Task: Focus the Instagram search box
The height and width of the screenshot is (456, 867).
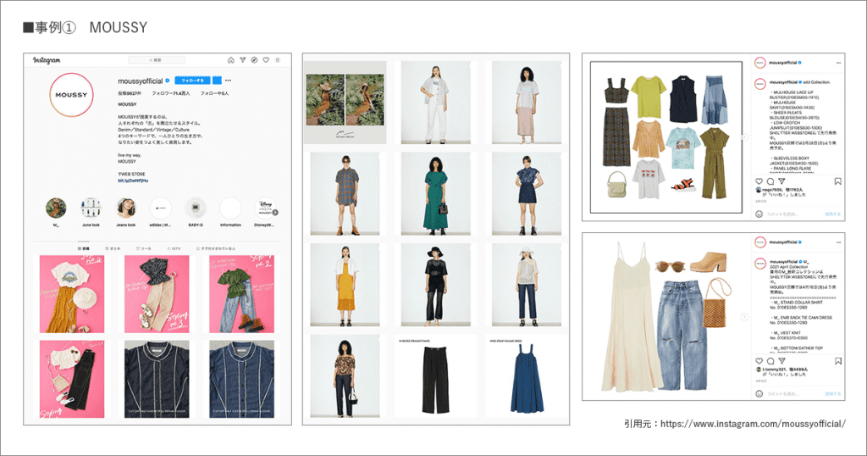Action: (157, 60)
